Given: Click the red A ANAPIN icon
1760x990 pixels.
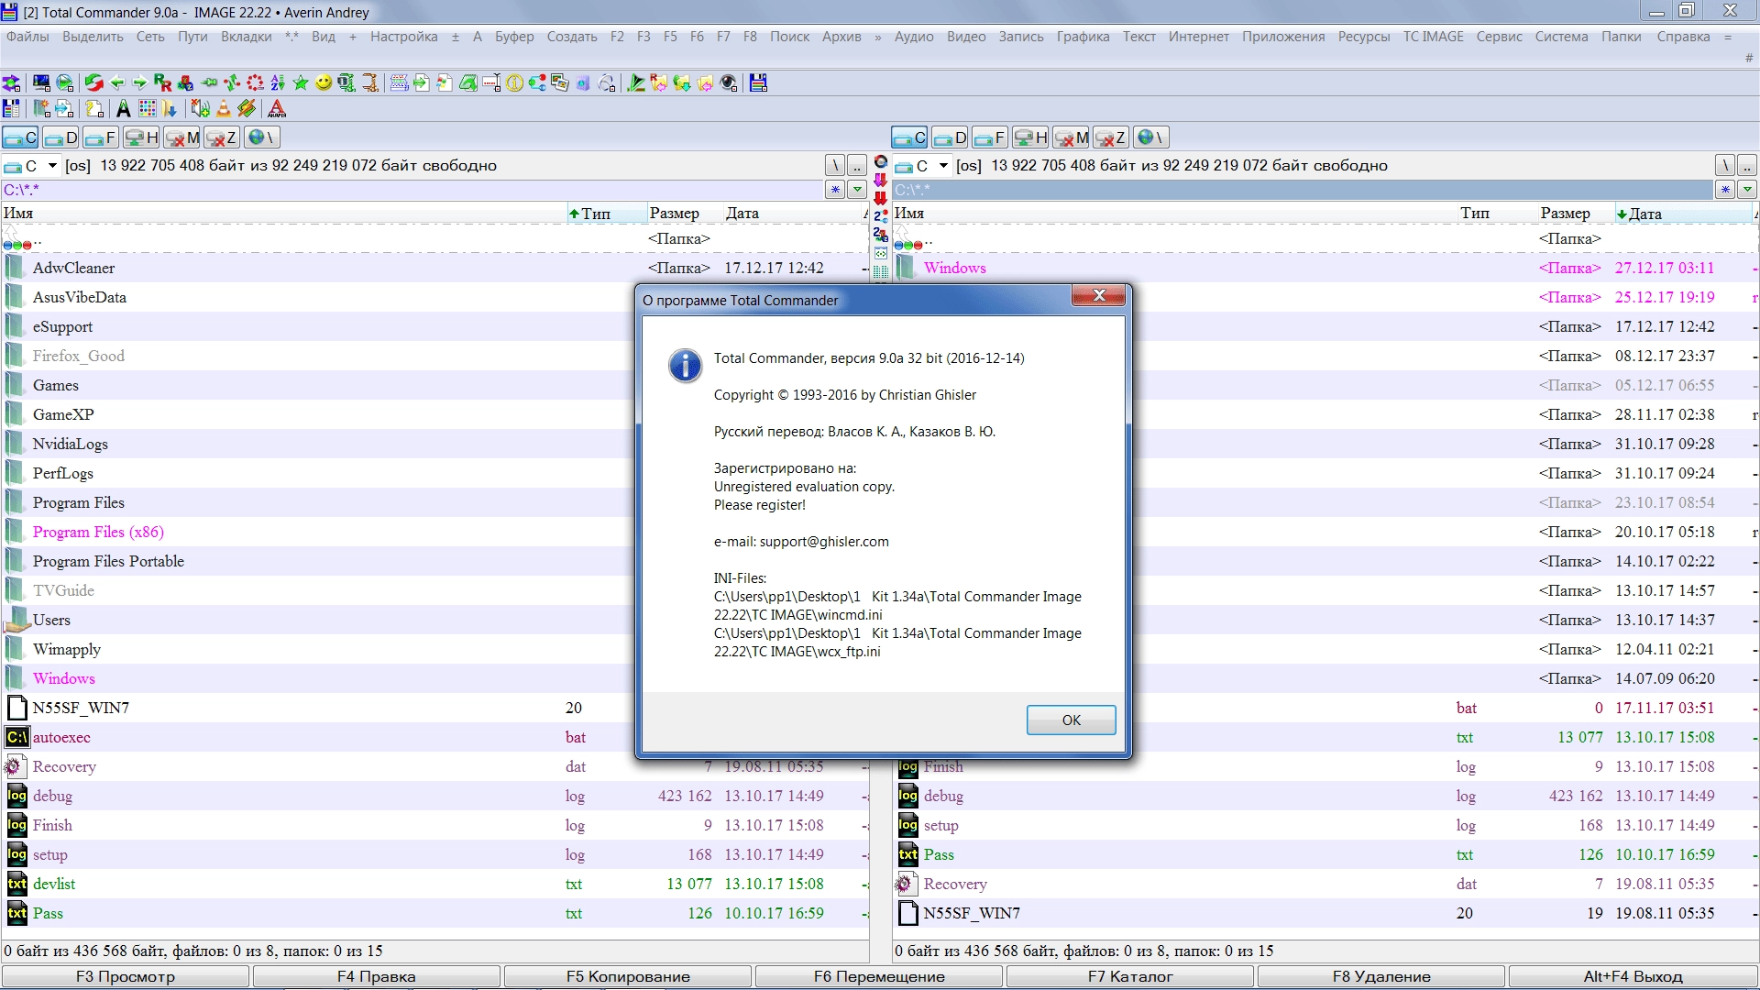Looking at the screenshot, I should point(277,109).
